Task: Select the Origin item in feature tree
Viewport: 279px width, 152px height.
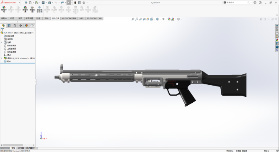Action: [x=8, y=55]
